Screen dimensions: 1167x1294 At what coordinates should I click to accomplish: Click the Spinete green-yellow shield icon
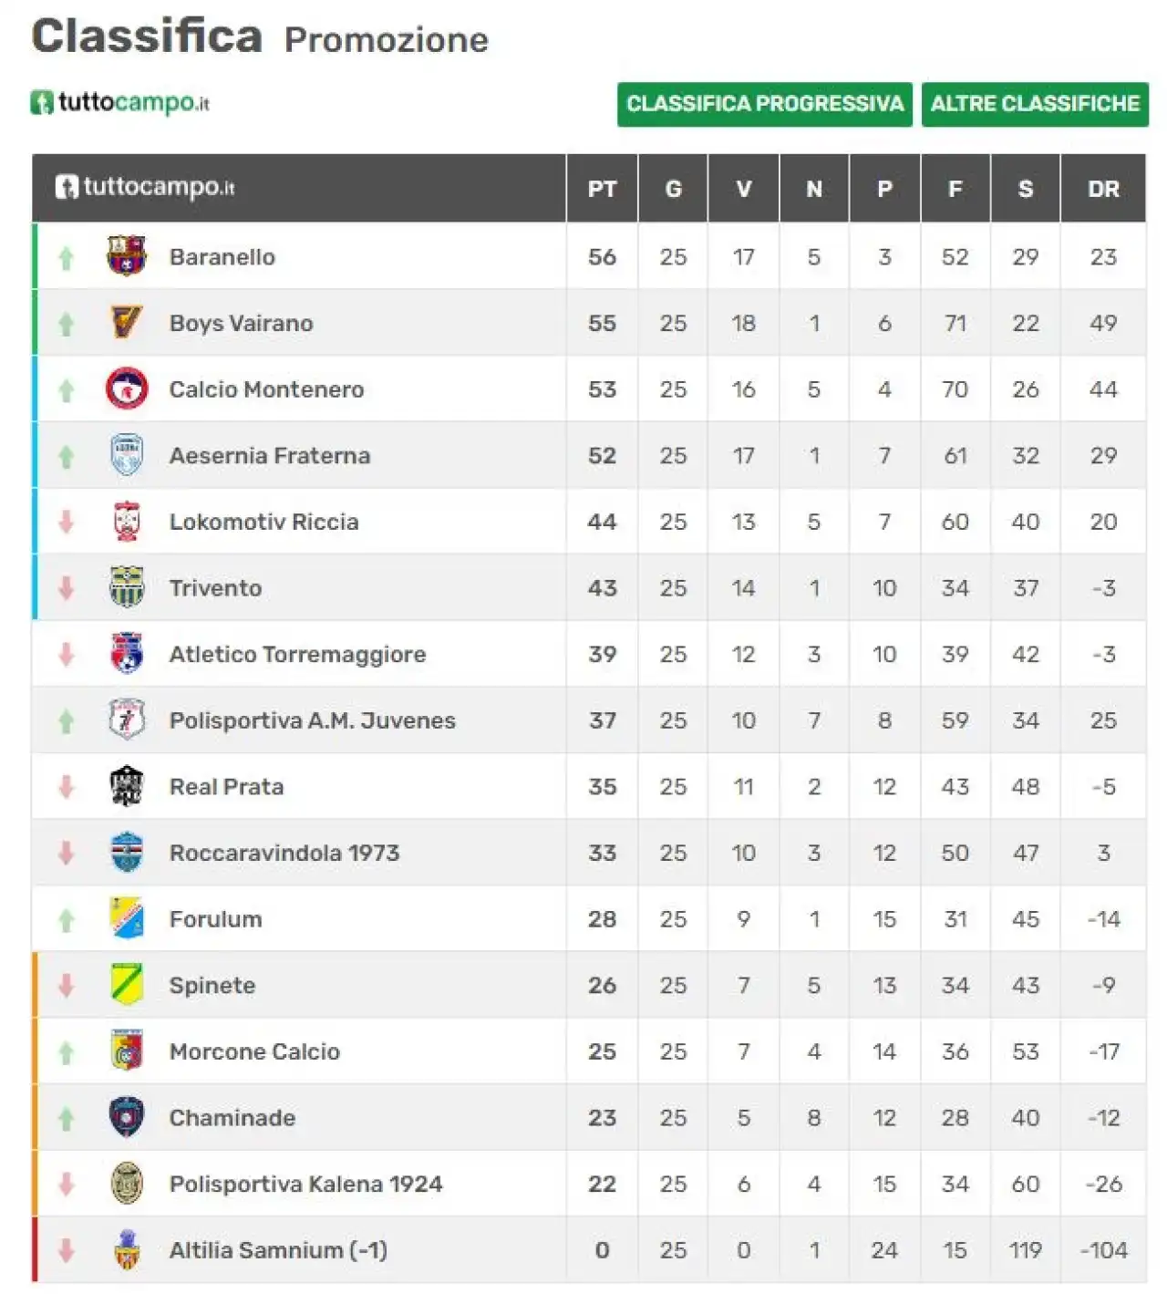click(126, 985)
